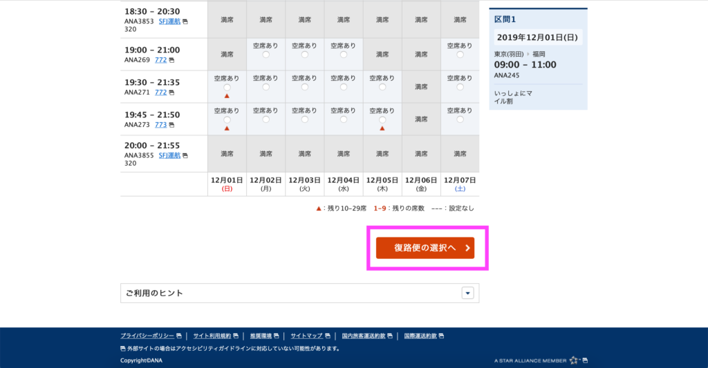This screenshot has width=708, height=368.
Task: Click external icon after サイトマップ
Action: click(x=328, y=336)
